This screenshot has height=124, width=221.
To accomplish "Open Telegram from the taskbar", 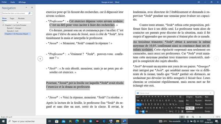I will coord(91,121).
